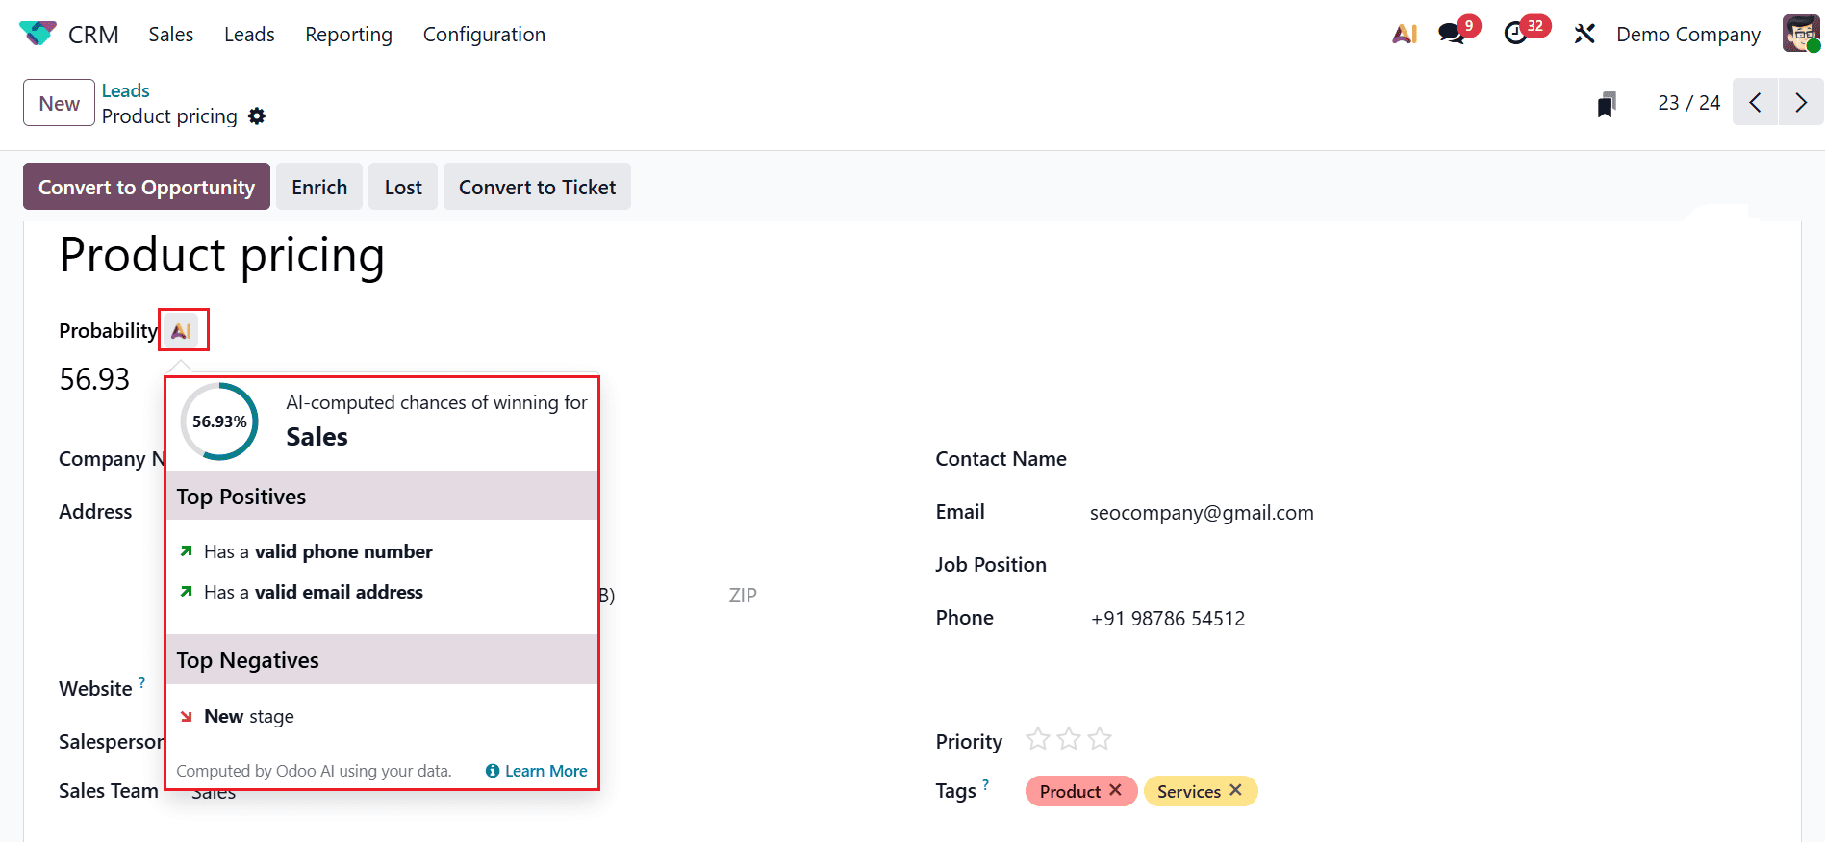This screenshot has height=842, width=1825.
Task: Open the Demo Company switcher
Action: click(x=1688, y=35)
